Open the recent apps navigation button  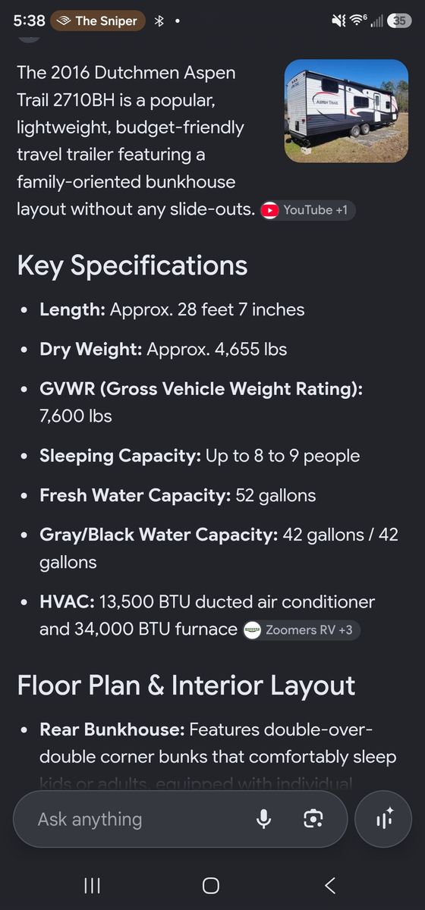[x=92, y=885]
